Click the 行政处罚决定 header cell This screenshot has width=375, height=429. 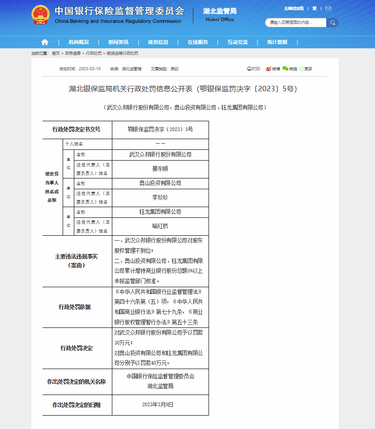click(77, 348)
